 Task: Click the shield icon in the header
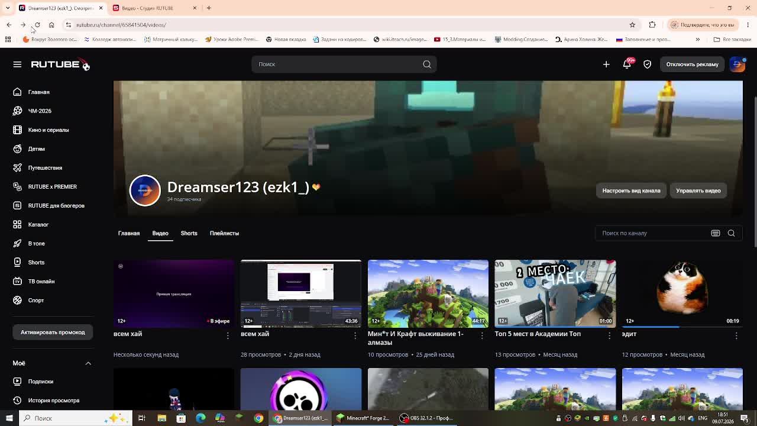pyautogui.click(x=648, y=64)
